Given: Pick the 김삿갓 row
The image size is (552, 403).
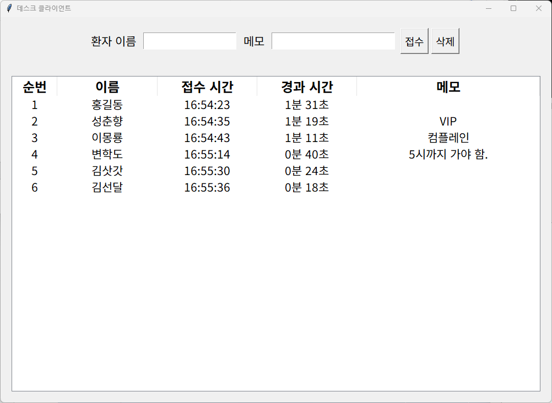Looking at the screenshot, I should [107, 171].
